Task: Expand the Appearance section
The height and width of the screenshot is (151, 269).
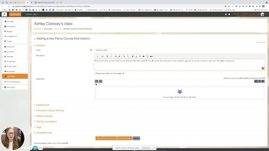Action: pyautogui.click(x=43, y=105)
